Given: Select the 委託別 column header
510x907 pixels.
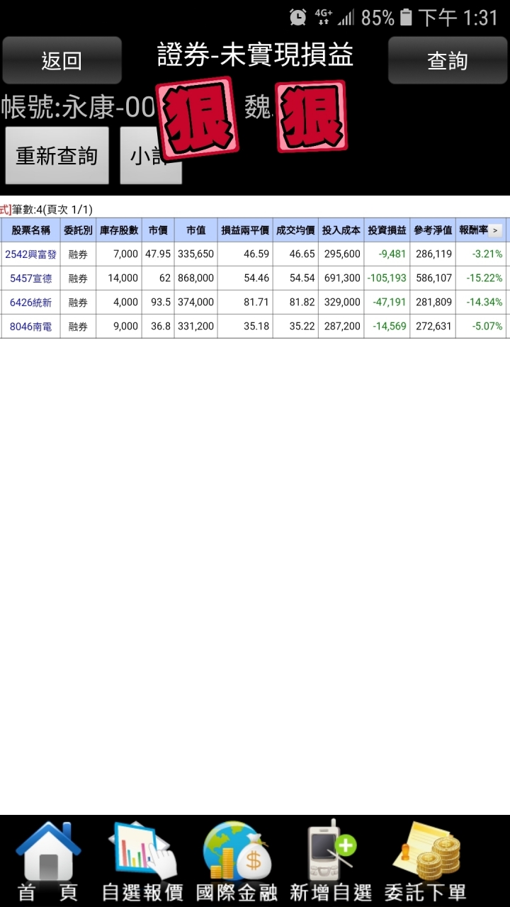Looking at the screenshot, I should 78,230.
